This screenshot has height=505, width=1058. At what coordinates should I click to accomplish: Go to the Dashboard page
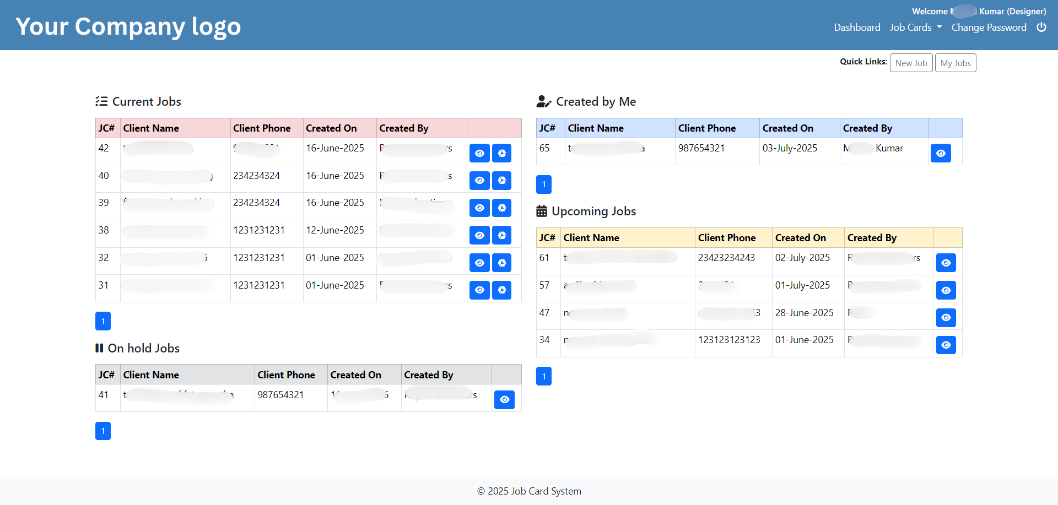click(x=857, y=27)
